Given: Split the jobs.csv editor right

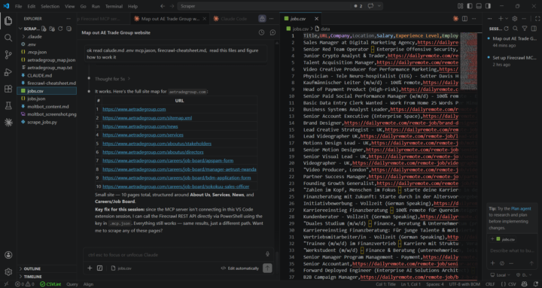Looking at the screenshot, I should tap(464, 19).
